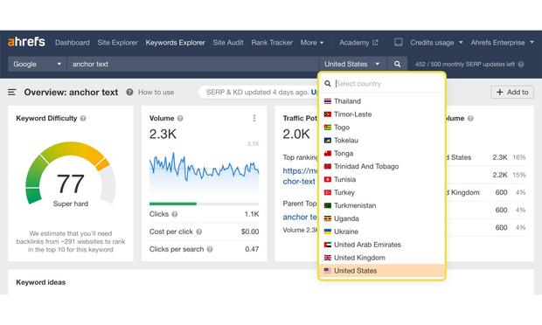Click the Cost per click help icon
This screenshot has width=542, height=325.
[x=198, y=232]
